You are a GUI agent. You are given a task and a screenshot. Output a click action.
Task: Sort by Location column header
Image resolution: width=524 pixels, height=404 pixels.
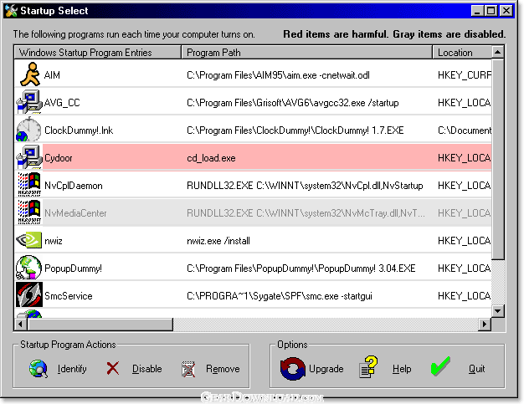click(462, 53)
